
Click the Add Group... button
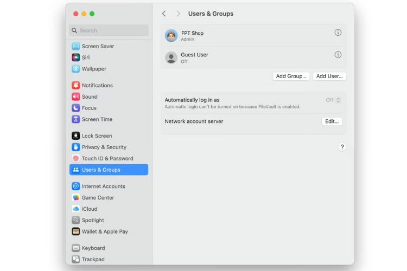pos(291,76)
